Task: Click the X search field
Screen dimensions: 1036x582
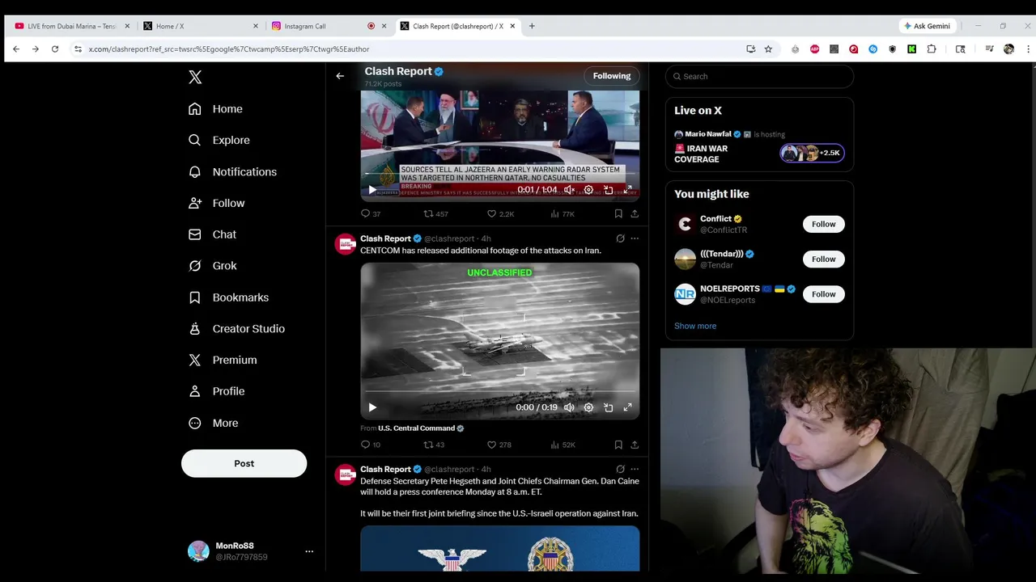Action: pyautogui.click(x=759, y=76)
